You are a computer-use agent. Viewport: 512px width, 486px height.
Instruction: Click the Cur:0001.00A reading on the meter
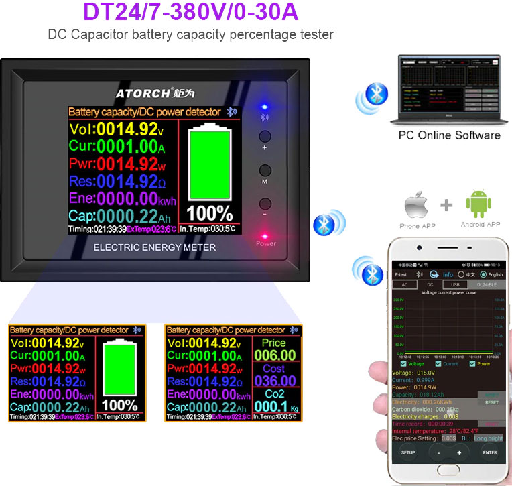[x=117, y=146]
